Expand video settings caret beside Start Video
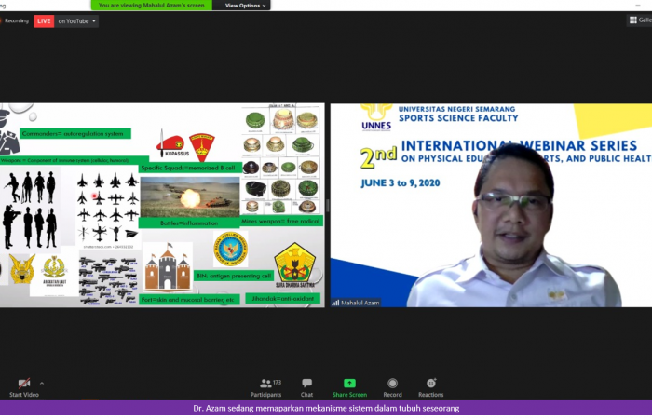The width and height of the screenshot is (652, 419). [41, 383]
